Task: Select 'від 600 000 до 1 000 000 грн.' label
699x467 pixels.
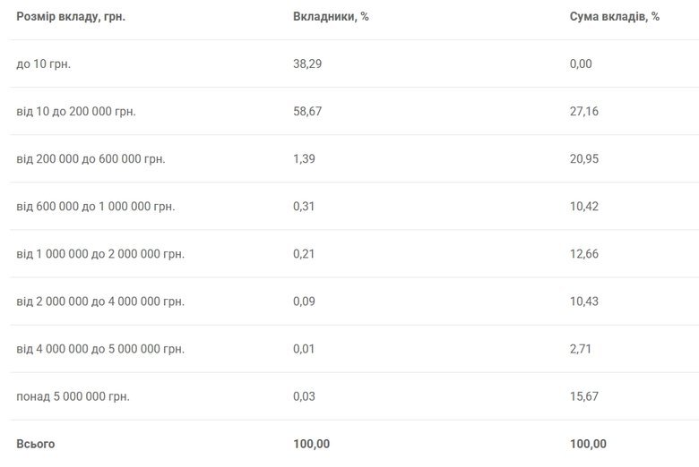Action: click(96, 207)
